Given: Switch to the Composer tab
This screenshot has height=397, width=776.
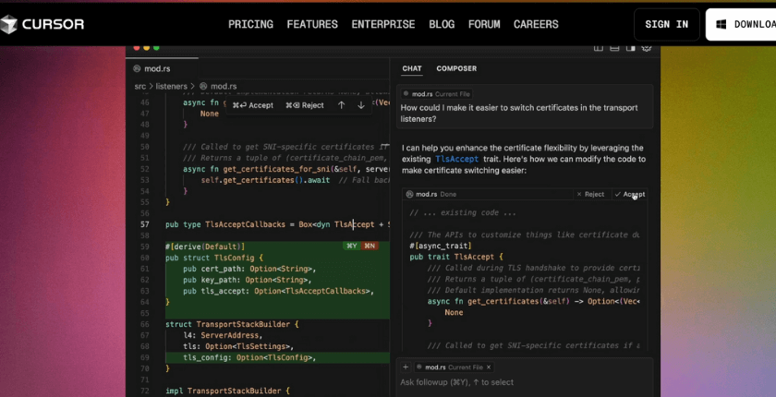Looking at the screenshot, I should click(456, 68).
